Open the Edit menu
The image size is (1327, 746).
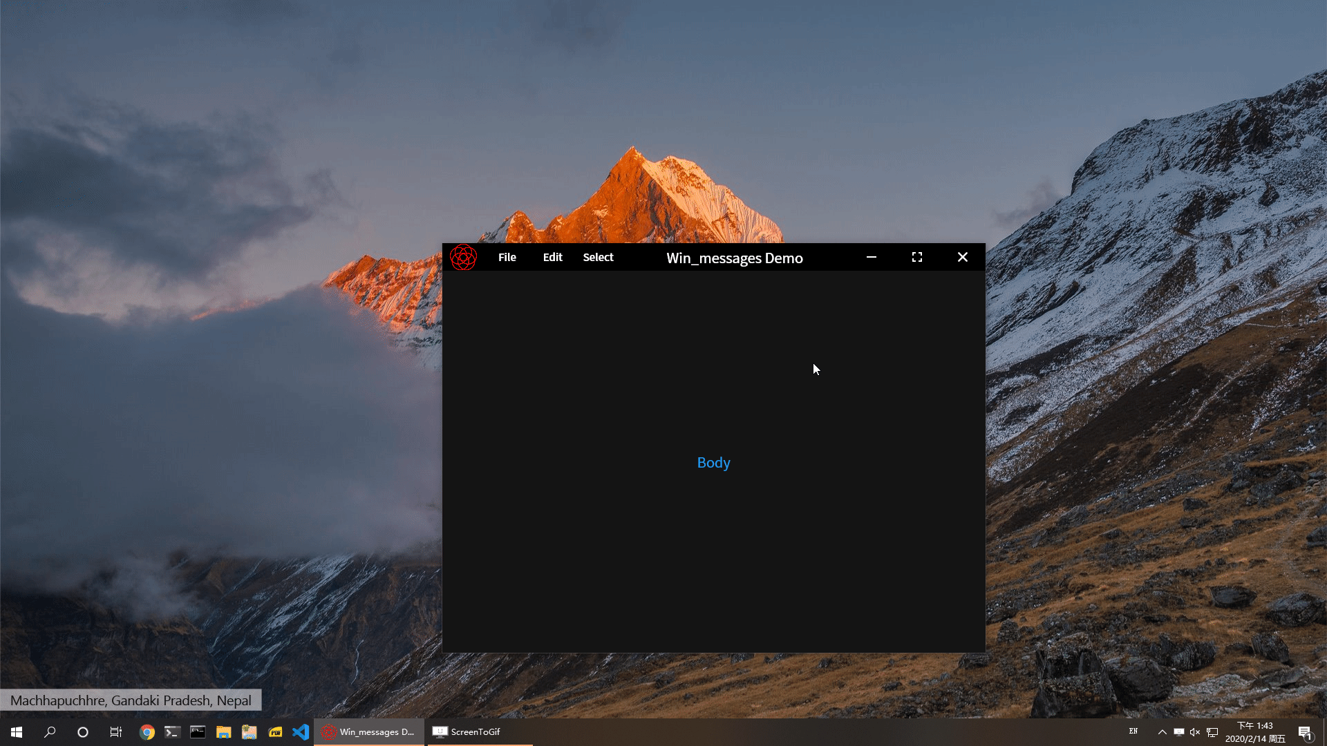click(552, 257)
